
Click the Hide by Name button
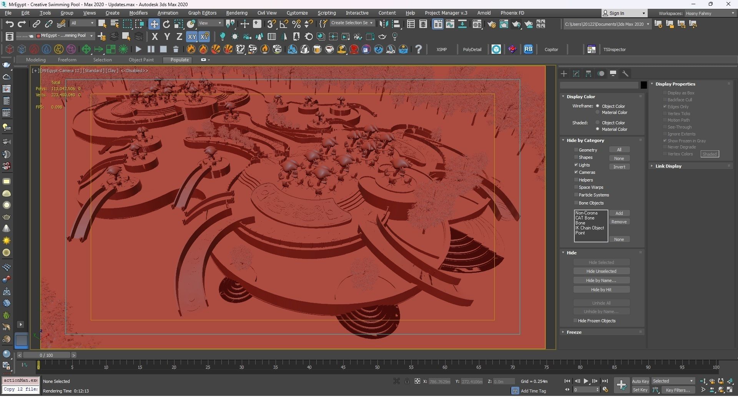pos(601,280)
